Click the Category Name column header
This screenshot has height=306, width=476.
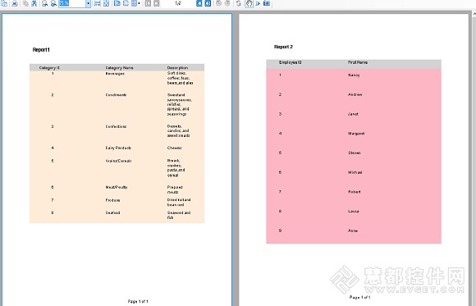[x=119, y=68]
